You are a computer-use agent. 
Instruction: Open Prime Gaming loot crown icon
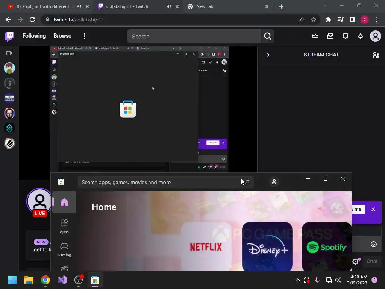pyautogui.click(x=315, y=37)
